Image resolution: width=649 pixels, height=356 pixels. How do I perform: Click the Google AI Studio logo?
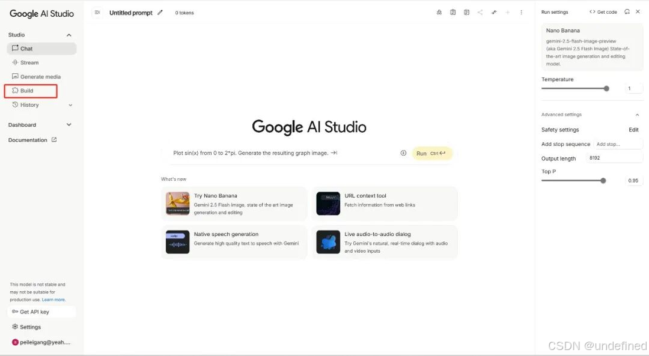coord(41,14)
